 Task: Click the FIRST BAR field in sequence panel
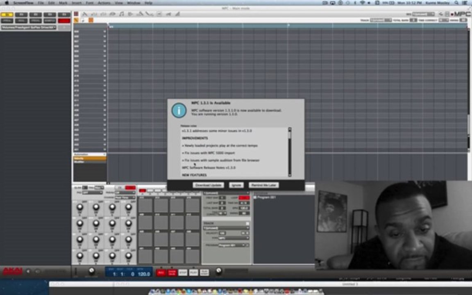point(222,198)
